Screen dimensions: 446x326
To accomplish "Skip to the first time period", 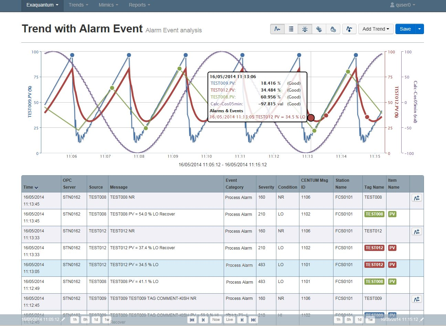I will tap(192, 320).
